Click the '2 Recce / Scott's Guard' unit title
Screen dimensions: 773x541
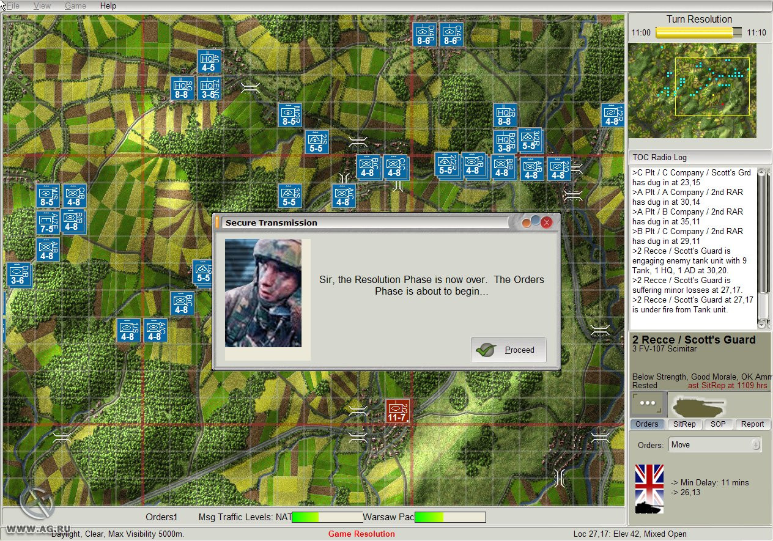(693, 340)
